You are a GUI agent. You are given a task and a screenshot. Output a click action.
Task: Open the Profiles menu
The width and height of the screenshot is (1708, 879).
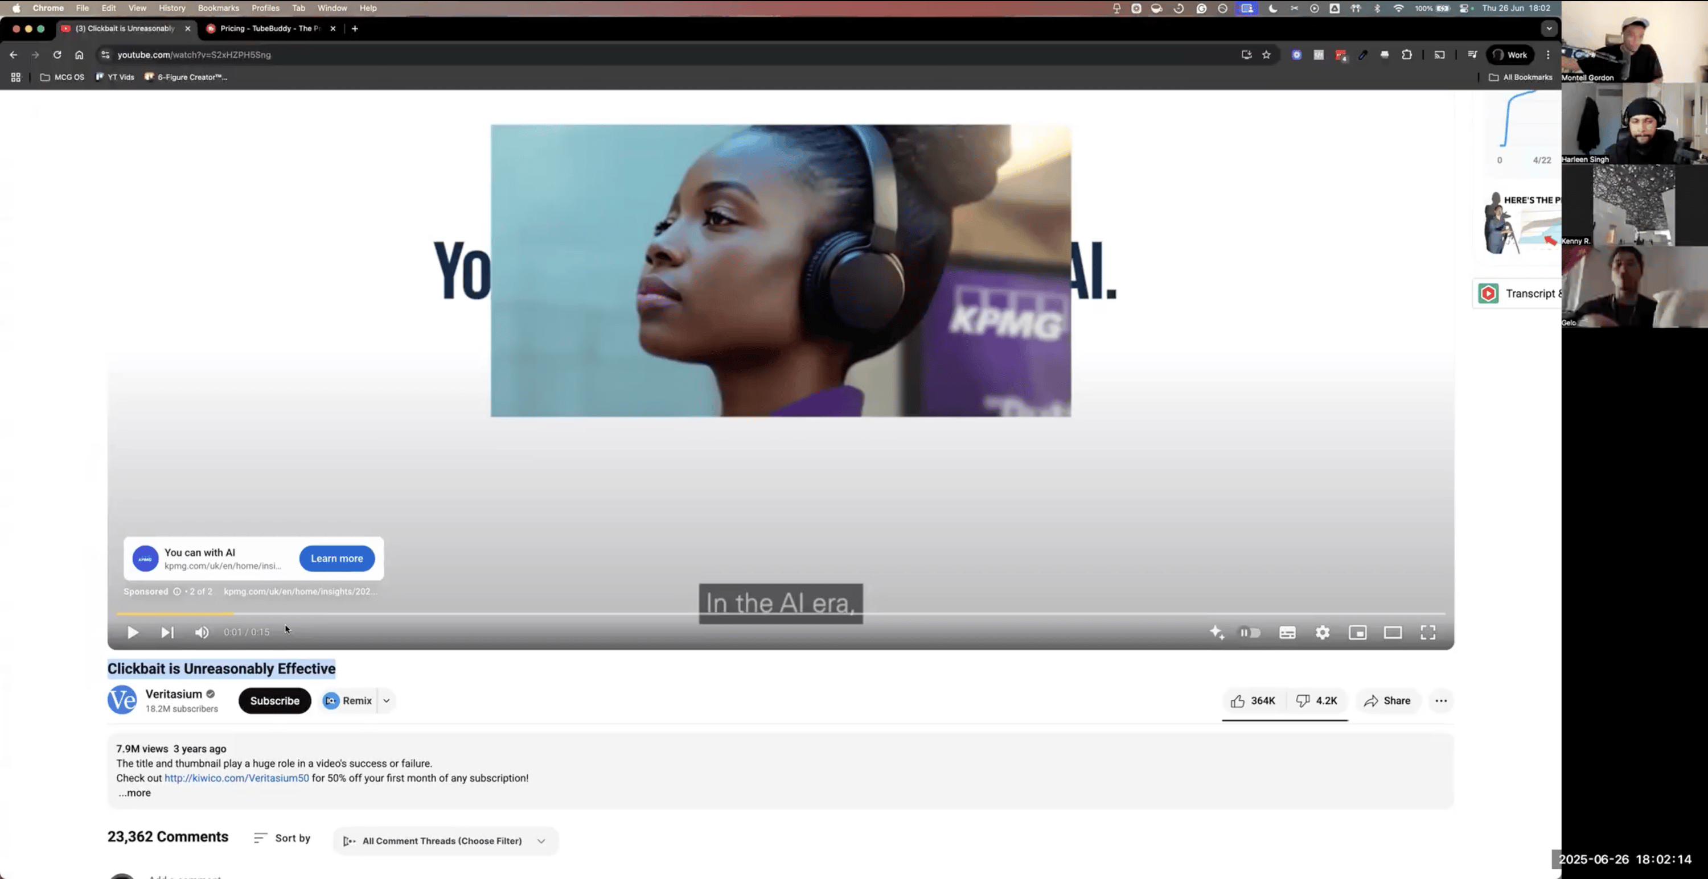[x=265, y=8]
